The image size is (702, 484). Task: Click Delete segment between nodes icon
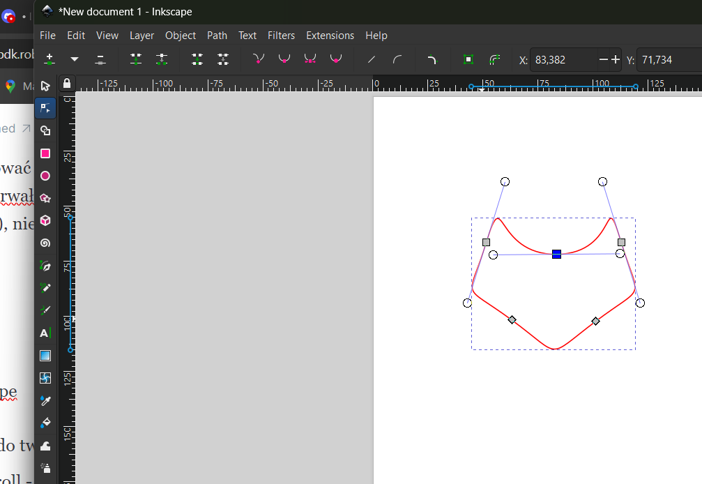pos(223,59)
